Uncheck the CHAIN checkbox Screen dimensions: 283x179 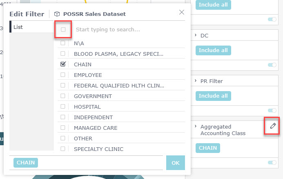coord(63,64)
